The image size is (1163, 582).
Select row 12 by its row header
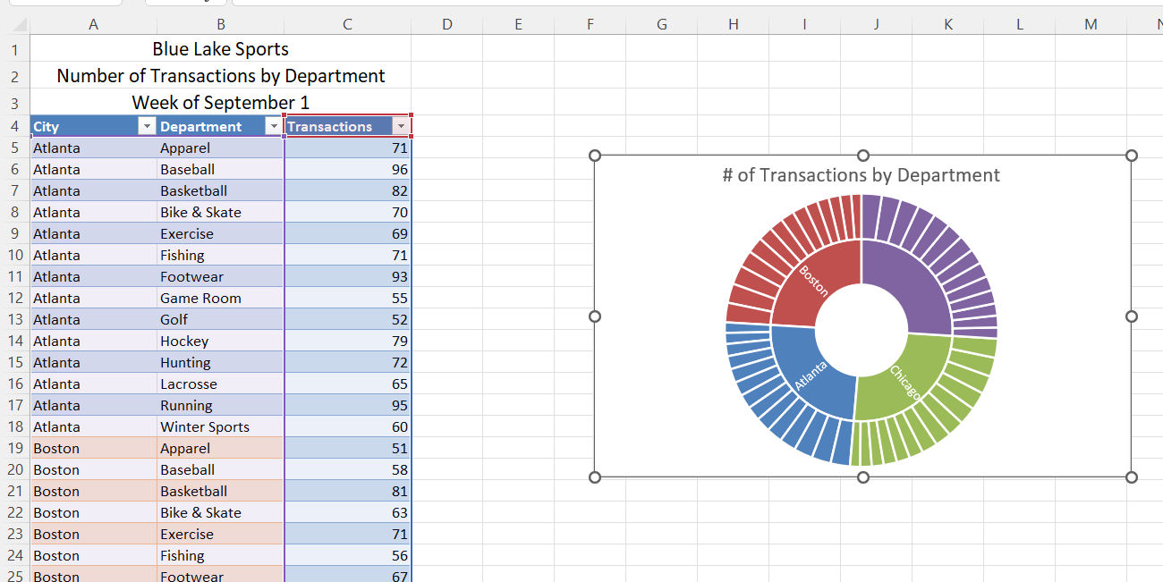[x=14, y=299]
